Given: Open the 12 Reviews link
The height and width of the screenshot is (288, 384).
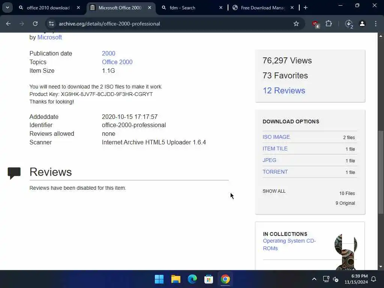Looking at the screenshot, I should tap(284, 91).
